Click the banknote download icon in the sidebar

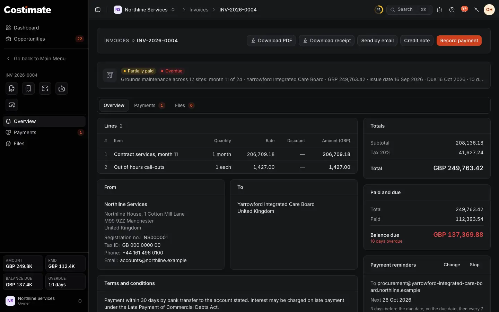[x=62, y=88]
